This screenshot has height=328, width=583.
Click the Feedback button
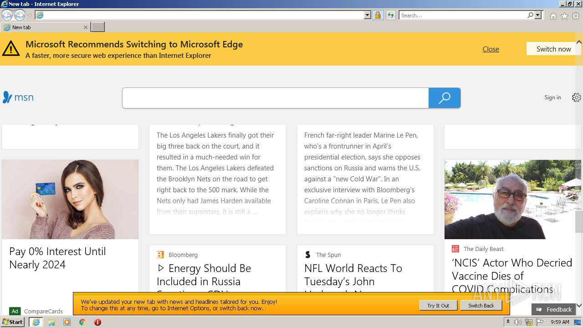coord(553,309)
